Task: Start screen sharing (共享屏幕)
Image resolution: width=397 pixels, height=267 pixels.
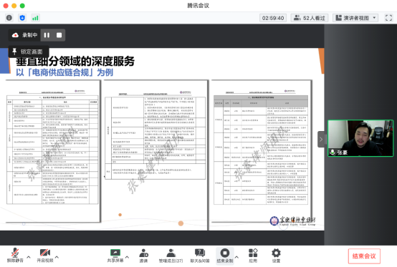Action: click(x=115, y=256)
